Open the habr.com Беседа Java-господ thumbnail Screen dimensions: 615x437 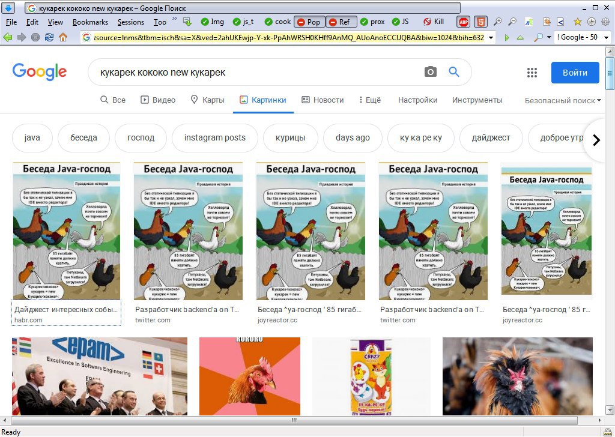pyautogui.click(x=67, y=231)
